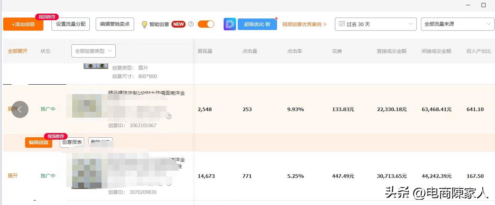Toggle the 智能创意 switch off
The height and width of the screenshot is (205, 495).
coord(206,24)
